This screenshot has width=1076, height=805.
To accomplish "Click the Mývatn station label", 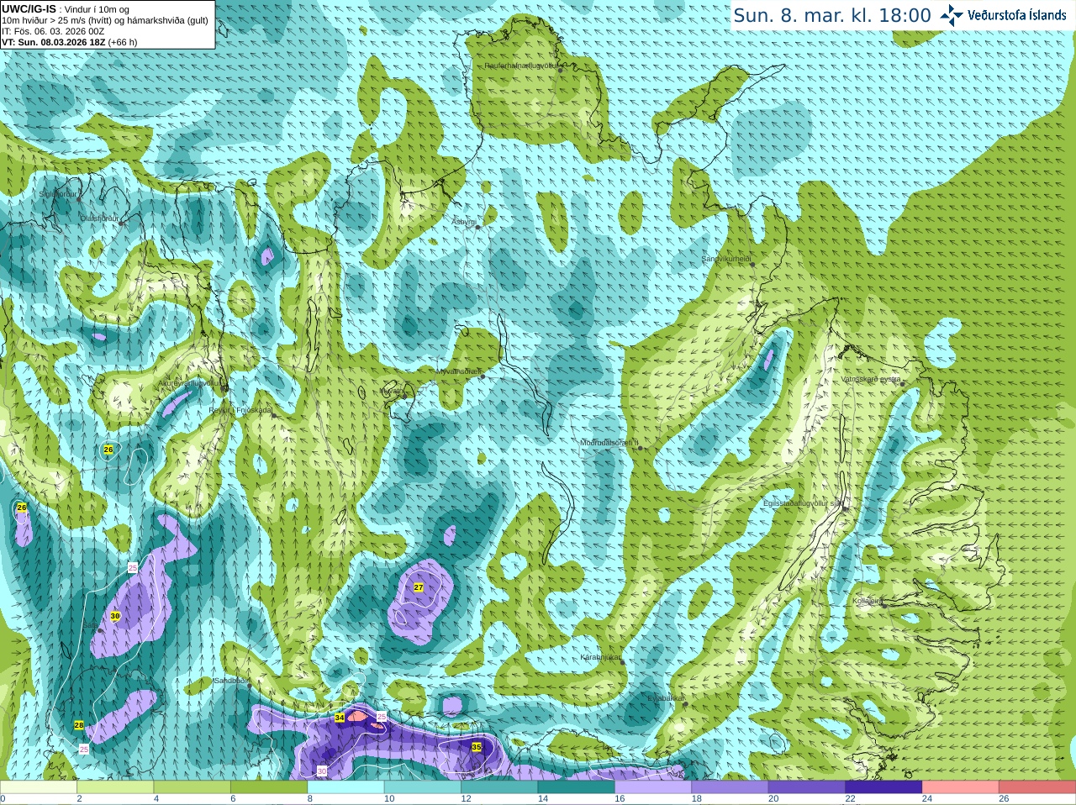I will pyautogui.click(x=391, y=391).
